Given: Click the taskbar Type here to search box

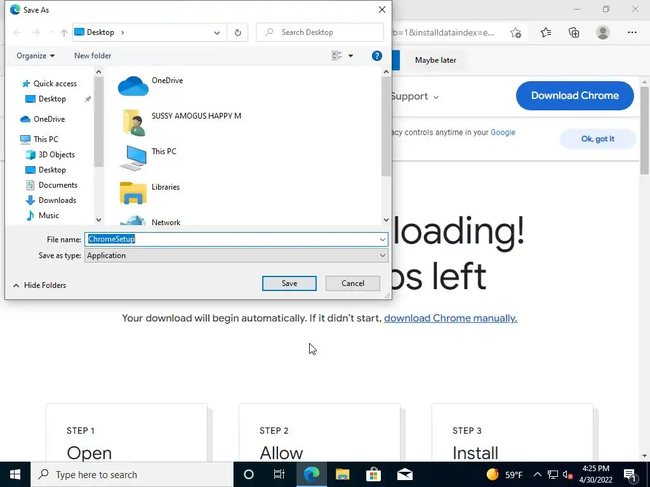Looking at the screenshot, I should pyautogui.click(x=132, y=474).
